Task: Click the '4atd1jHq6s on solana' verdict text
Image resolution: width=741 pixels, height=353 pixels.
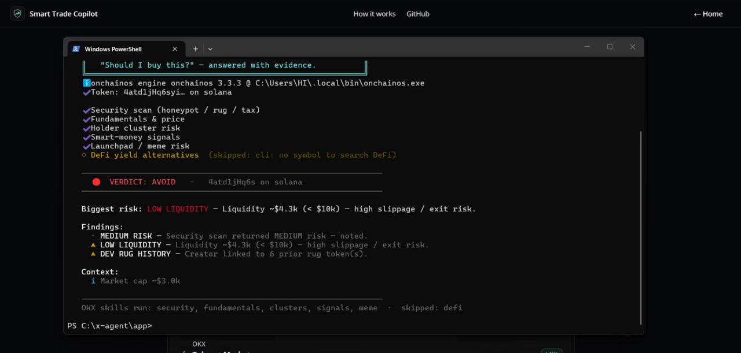Action: pos(255,182)
